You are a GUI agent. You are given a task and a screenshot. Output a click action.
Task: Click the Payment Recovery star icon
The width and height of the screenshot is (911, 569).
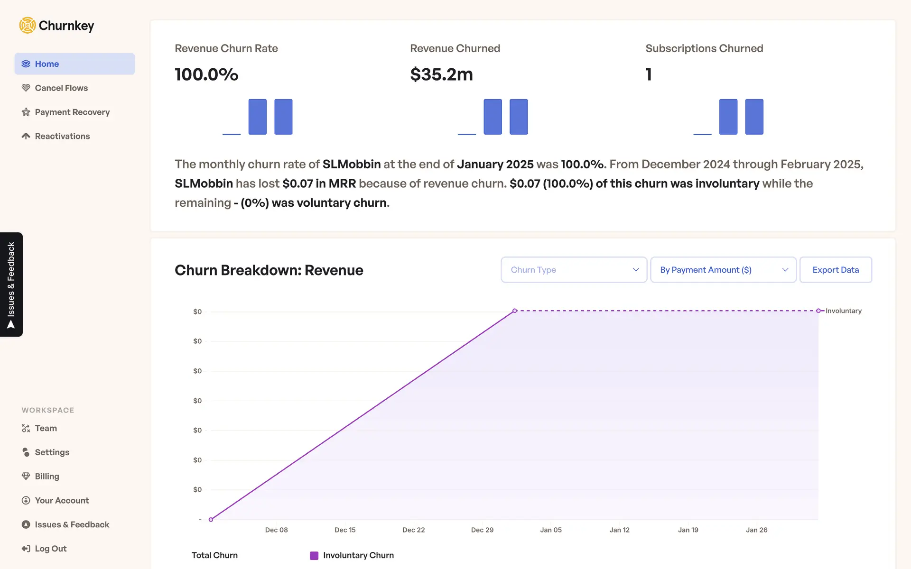(26, 112)
